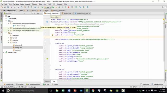Click the 'more...' link in tooltip
Viewport: 167px width, 93px height.
[x=68, y=28]
